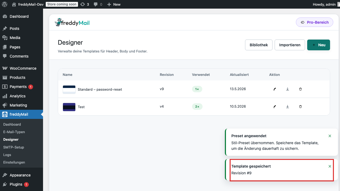Download the Test template
Viewport: 340px width, 191px height.
pyautogui.click(x=287, y=107)
